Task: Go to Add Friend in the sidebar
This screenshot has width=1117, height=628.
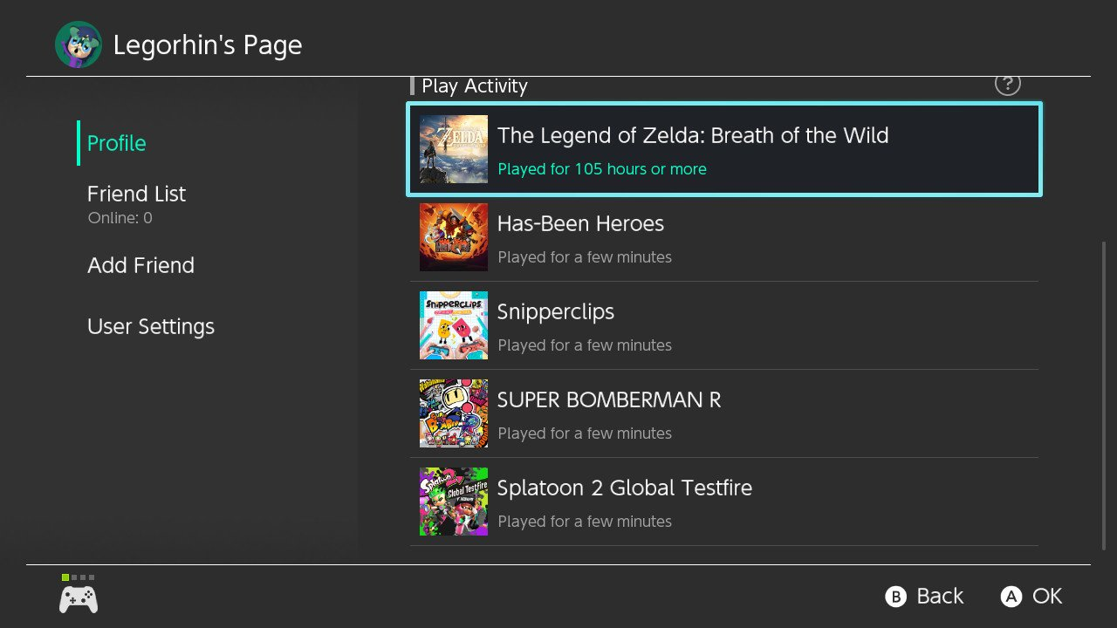Action: [x=140, y=265]
